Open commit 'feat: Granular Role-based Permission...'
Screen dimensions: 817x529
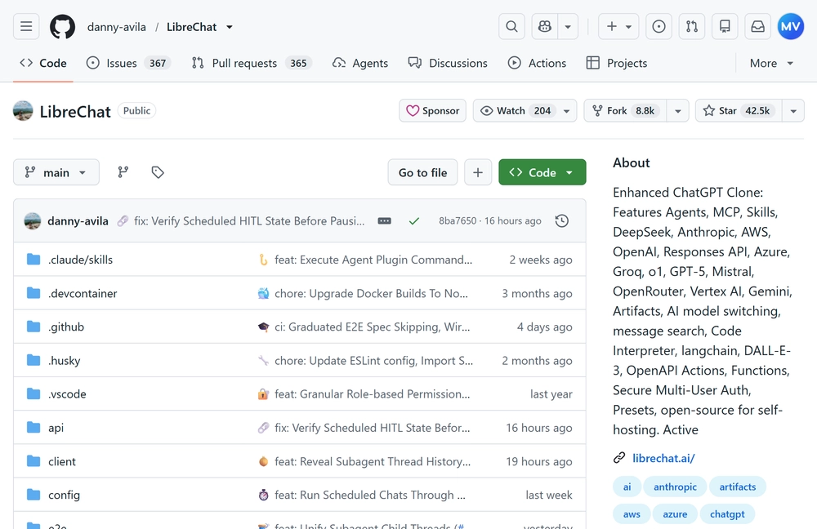372,393
